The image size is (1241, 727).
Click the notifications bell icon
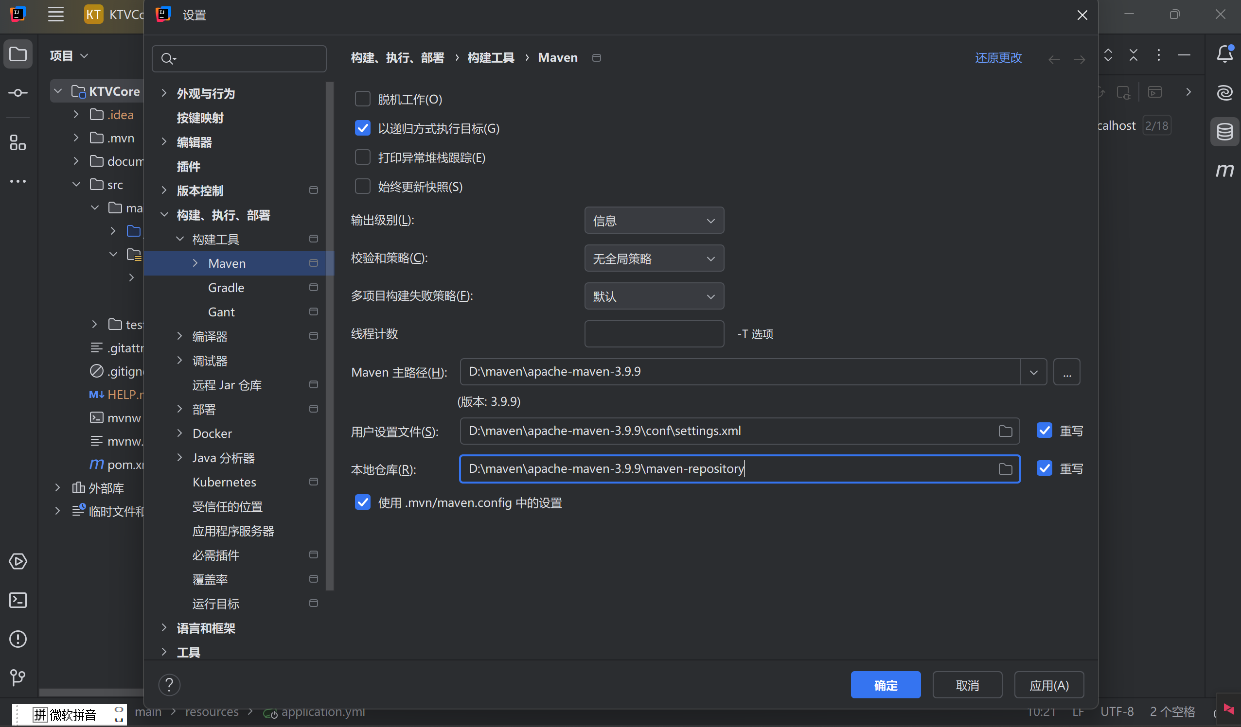1224,54
